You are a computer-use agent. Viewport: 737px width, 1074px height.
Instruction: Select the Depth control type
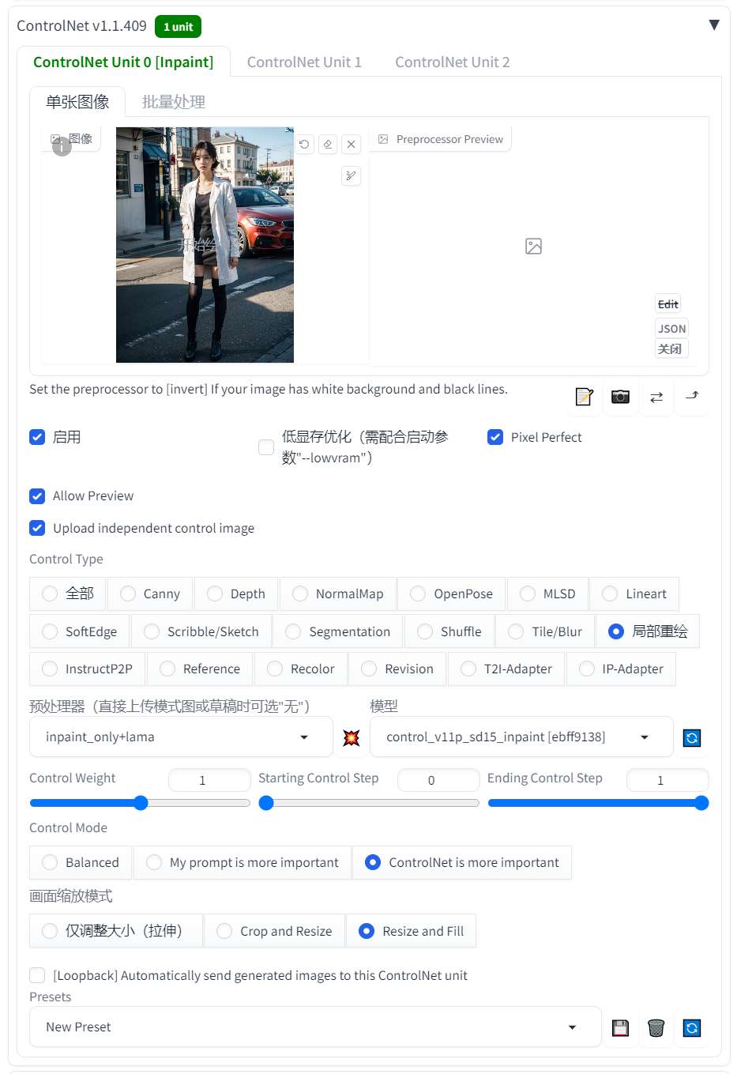pyautogui.click(x=235, y=594)
